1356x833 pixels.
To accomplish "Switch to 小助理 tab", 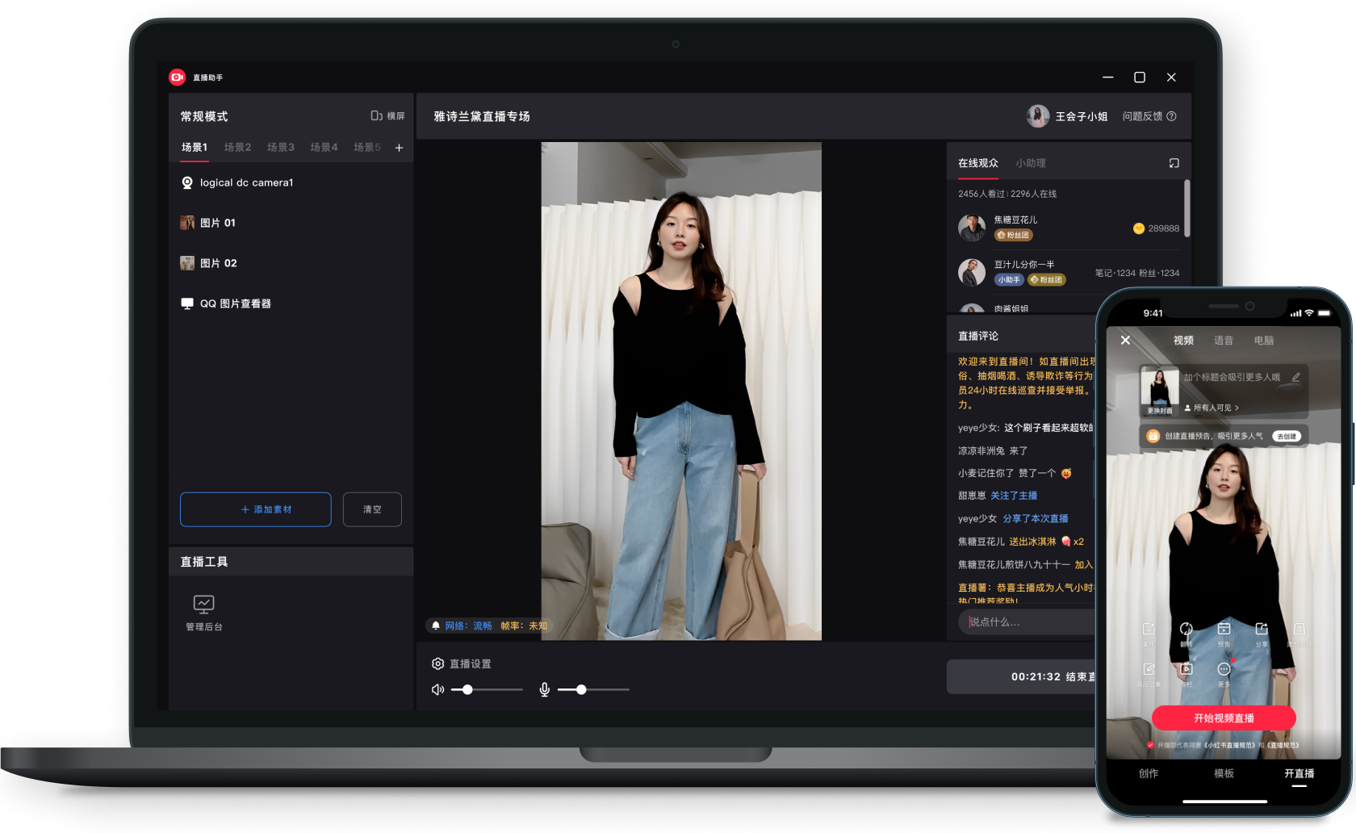I will (x=1031, y=163).
